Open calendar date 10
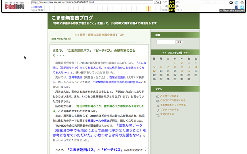The image size is (247, 154). 189,67
